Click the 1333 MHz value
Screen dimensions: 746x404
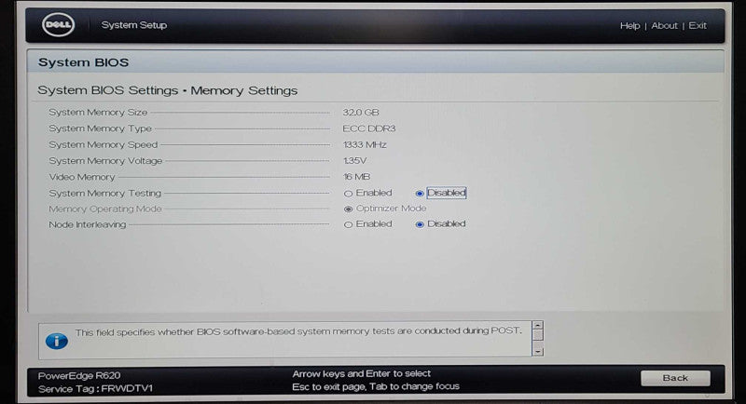click(x=365, y=145)
